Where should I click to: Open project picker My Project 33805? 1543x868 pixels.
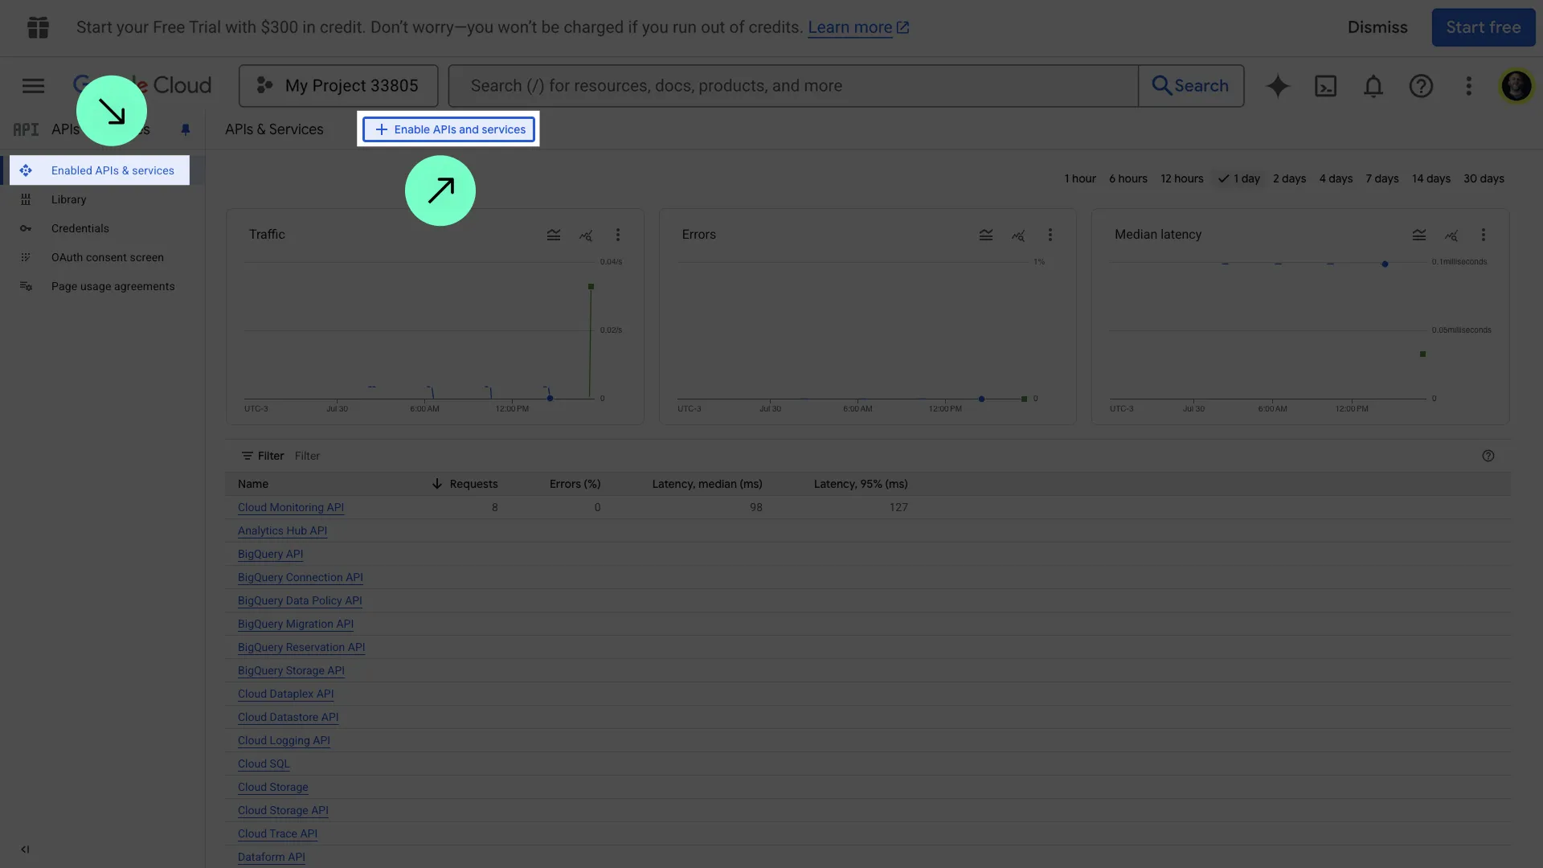click(338, 86)
